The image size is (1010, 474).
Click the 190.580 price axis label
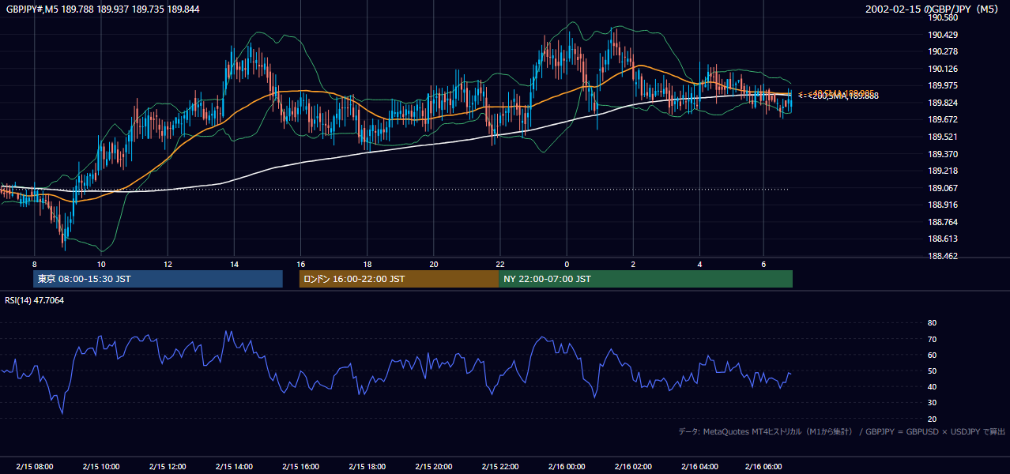coord(943,18)
